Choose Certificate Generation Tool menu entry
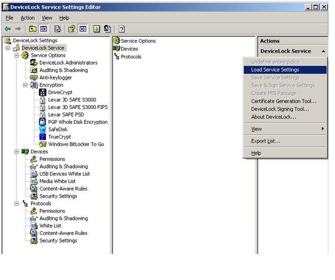The height and width of the screenshot is (280, 335). pyautogui.click(x=285, y=101)
